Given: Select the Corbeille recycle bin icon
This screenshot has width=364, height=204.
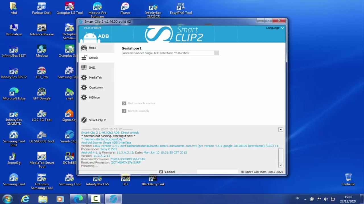Looking at the screenshot, I should 348,180.
